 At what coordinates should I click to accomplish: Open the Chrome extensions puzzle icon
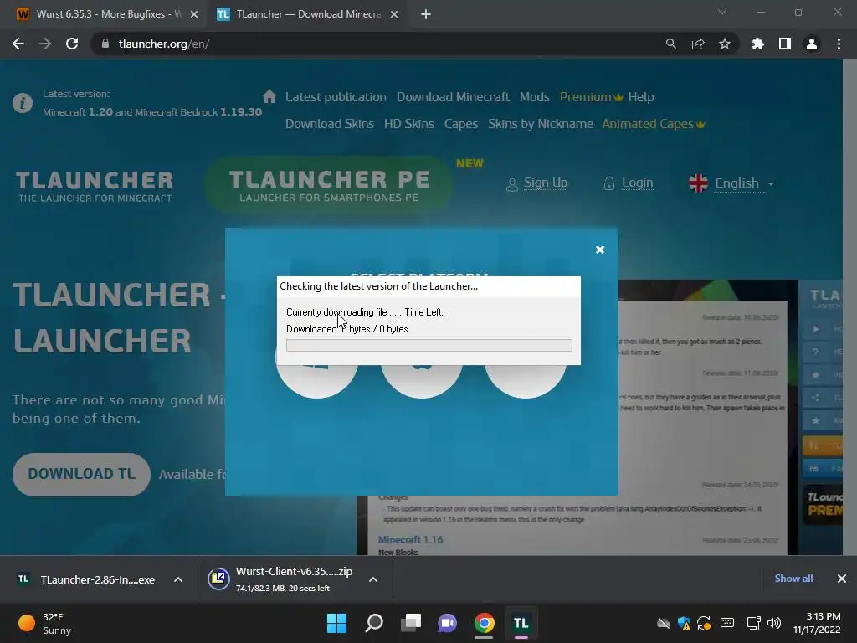tap(757, 44)
